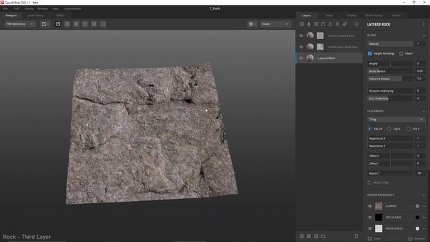Select the Tile X radio button
The image size is (430, 242).
(x=389, y=128)
